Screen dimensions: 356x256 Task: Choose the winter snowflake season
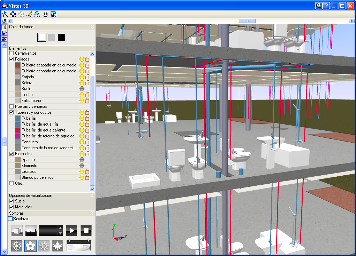tap(17, 246)
